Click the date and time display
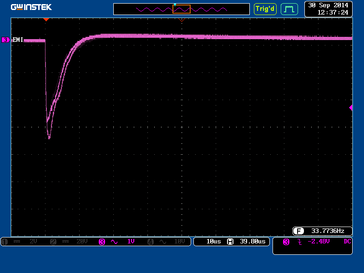364x273 pixels. [328, 9]
